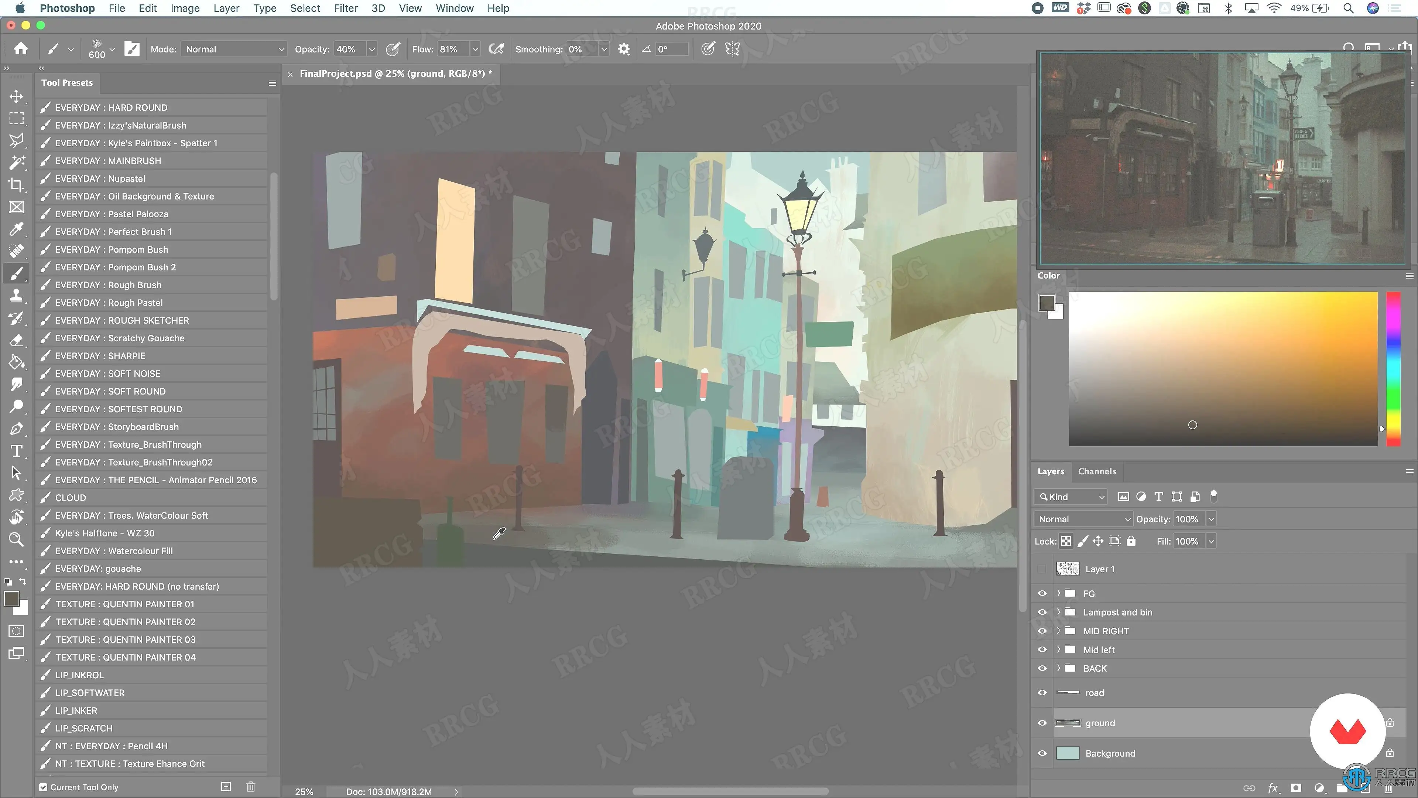The width and height of the screenshot is (1418, 798).
Task: Expand the FG layer group
Action: pos(1058,594)
